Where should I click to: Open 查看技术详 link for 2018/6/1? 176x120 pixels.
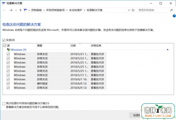(97, 79)
